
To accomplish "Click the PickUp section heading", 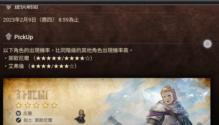I will coord(24,37).
